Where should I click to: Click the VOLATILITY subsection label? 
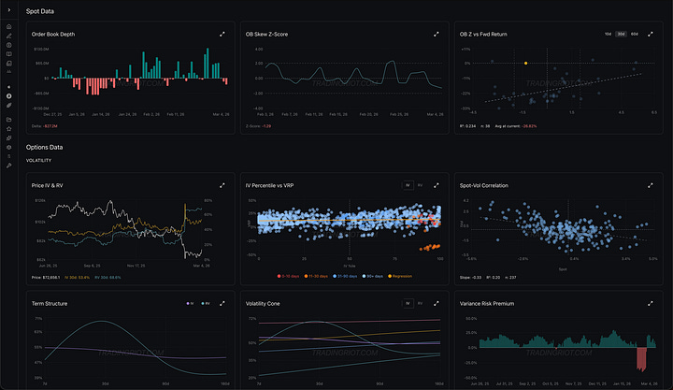click(38, 160)
